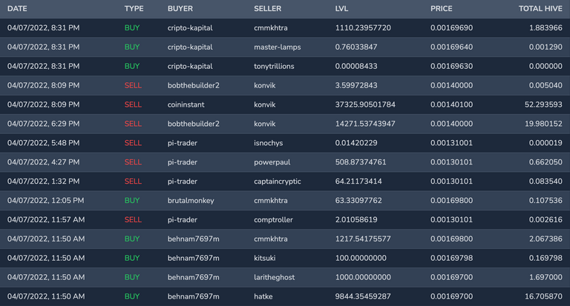Click buyer coininstant
The width and height of the screenshot is (570, 306).
tap(186, 105)
